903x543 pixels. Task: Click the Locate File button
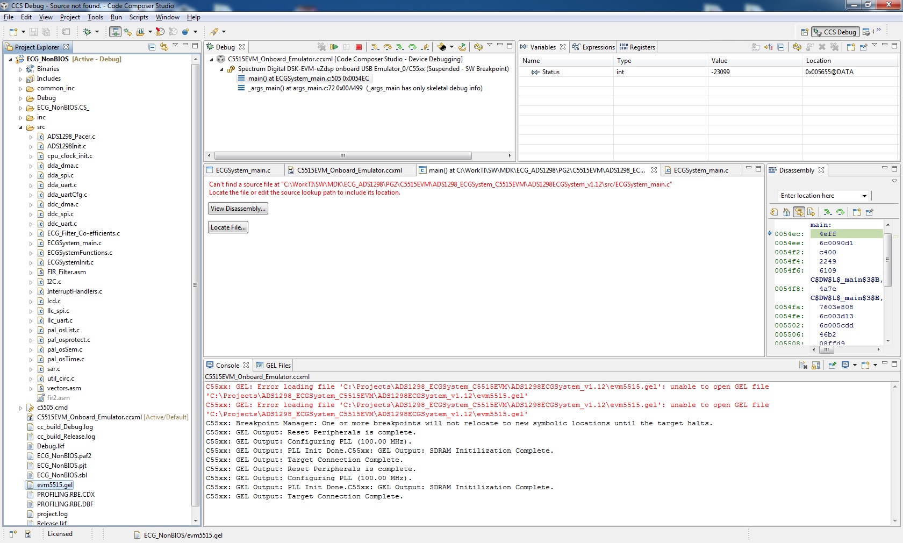(x=228, y=227)
